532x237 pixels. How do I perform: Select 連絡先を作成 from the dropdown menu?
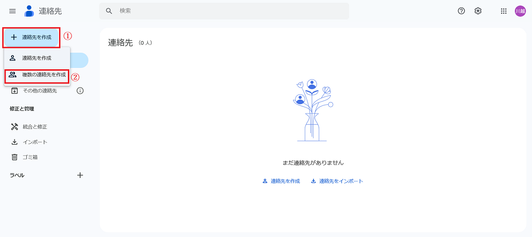coord(36,58)
